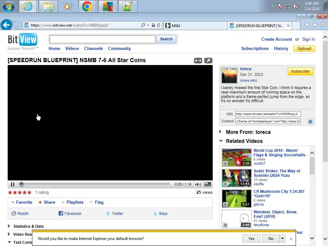Image resolution: width=328 pixels, height=246 pixels.
Task: Open World Cup 2010 video thumbnail
Action: pyautogui.click(x=237, y=157)
